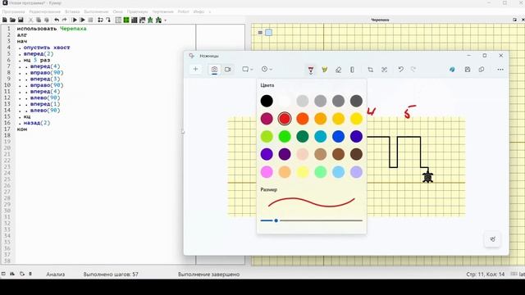
Task: Switch Snipping Tool to photo snip mode
Action: (214, 69)
